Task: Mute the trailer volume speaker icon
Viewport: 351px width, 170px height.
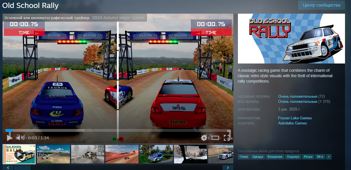Action: pyautogui.click(x=19, y=138)
